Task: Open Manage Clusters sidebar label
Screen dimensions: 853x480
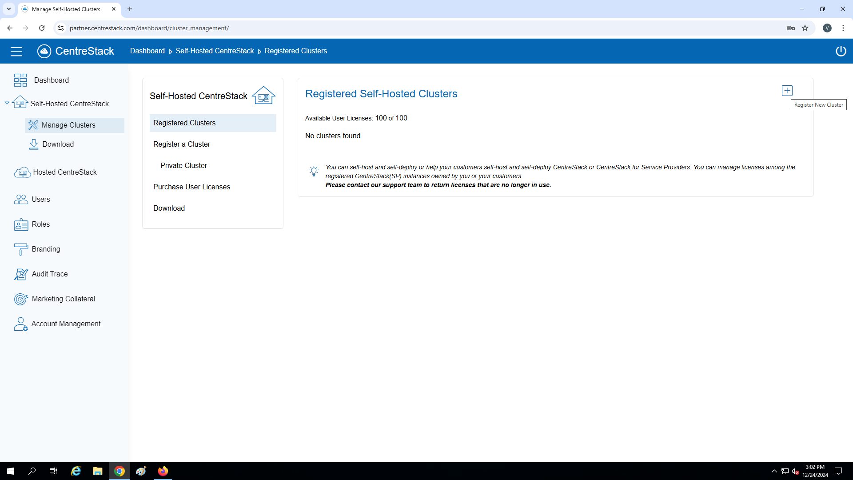Action: (68, 125)
